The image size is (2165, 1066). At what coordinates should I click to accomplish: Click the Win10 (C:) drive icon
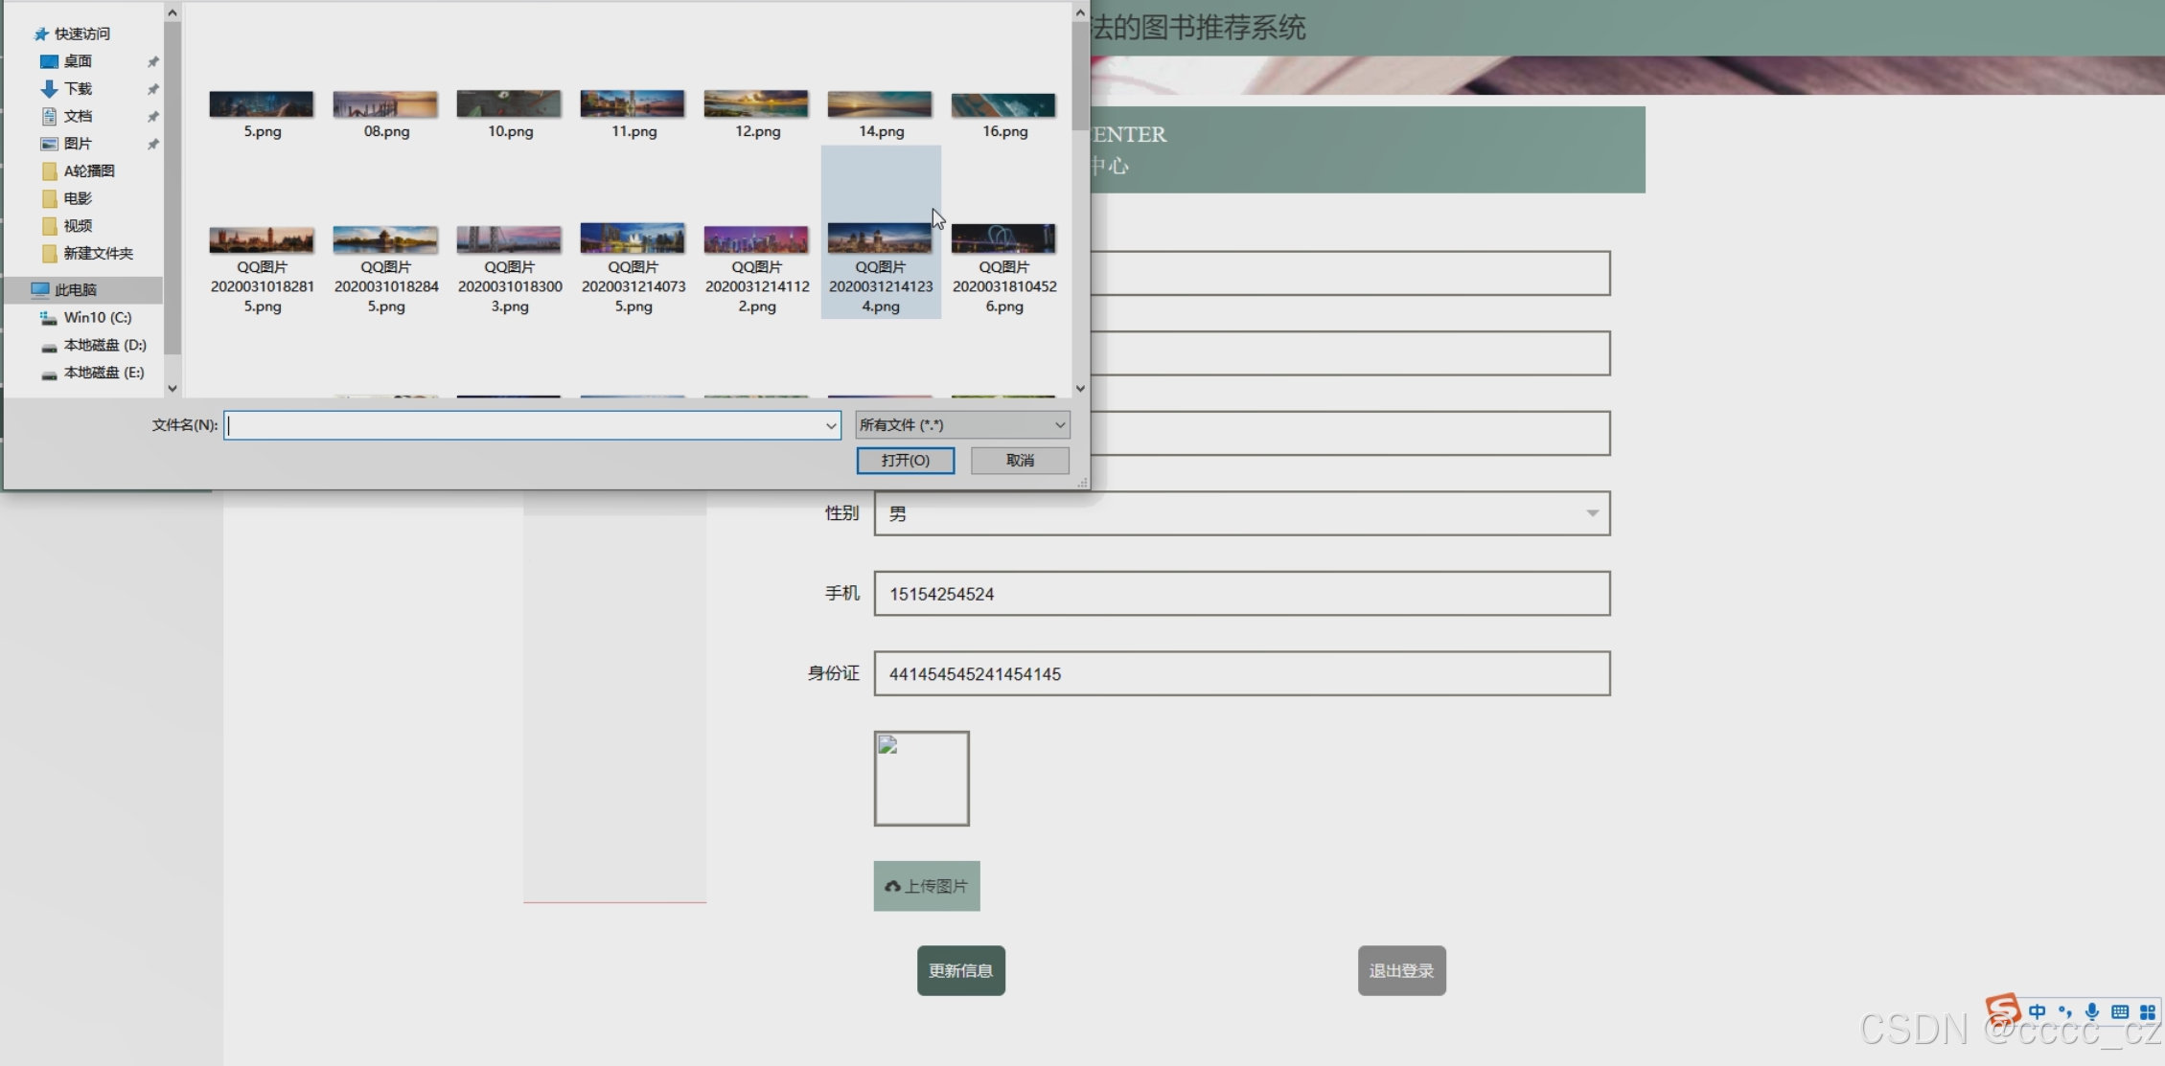[49, 318]
